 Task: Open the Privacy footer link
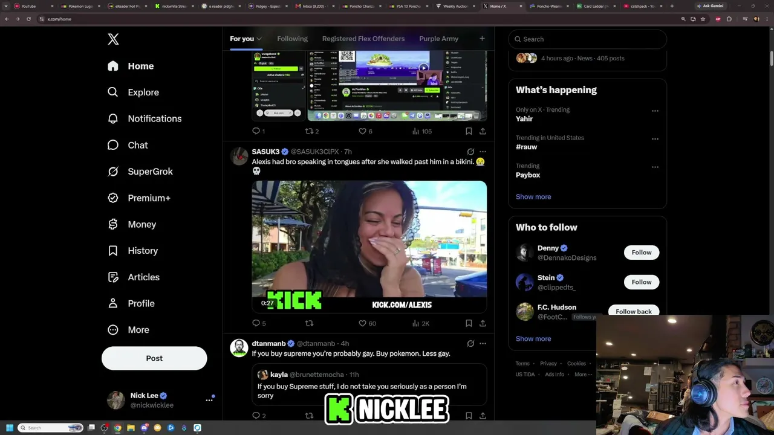pyautogui.click(x=548, y=364)
